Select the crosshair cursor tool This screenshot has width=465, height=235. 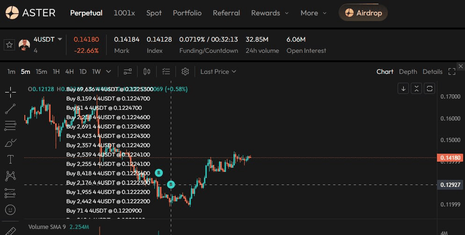point(10,92)
